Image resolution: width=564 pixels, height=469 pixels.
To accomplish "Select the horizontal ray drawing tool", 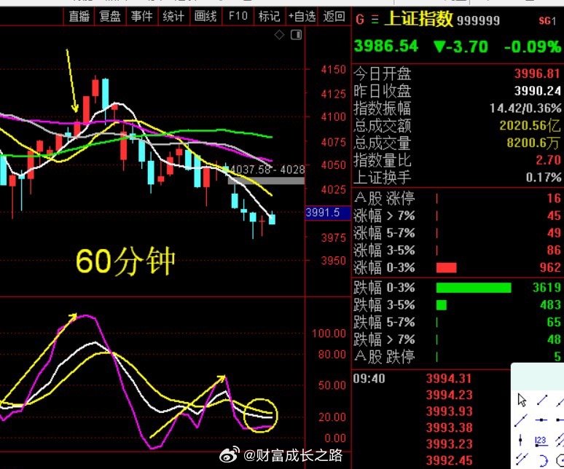I will (560, 419).
